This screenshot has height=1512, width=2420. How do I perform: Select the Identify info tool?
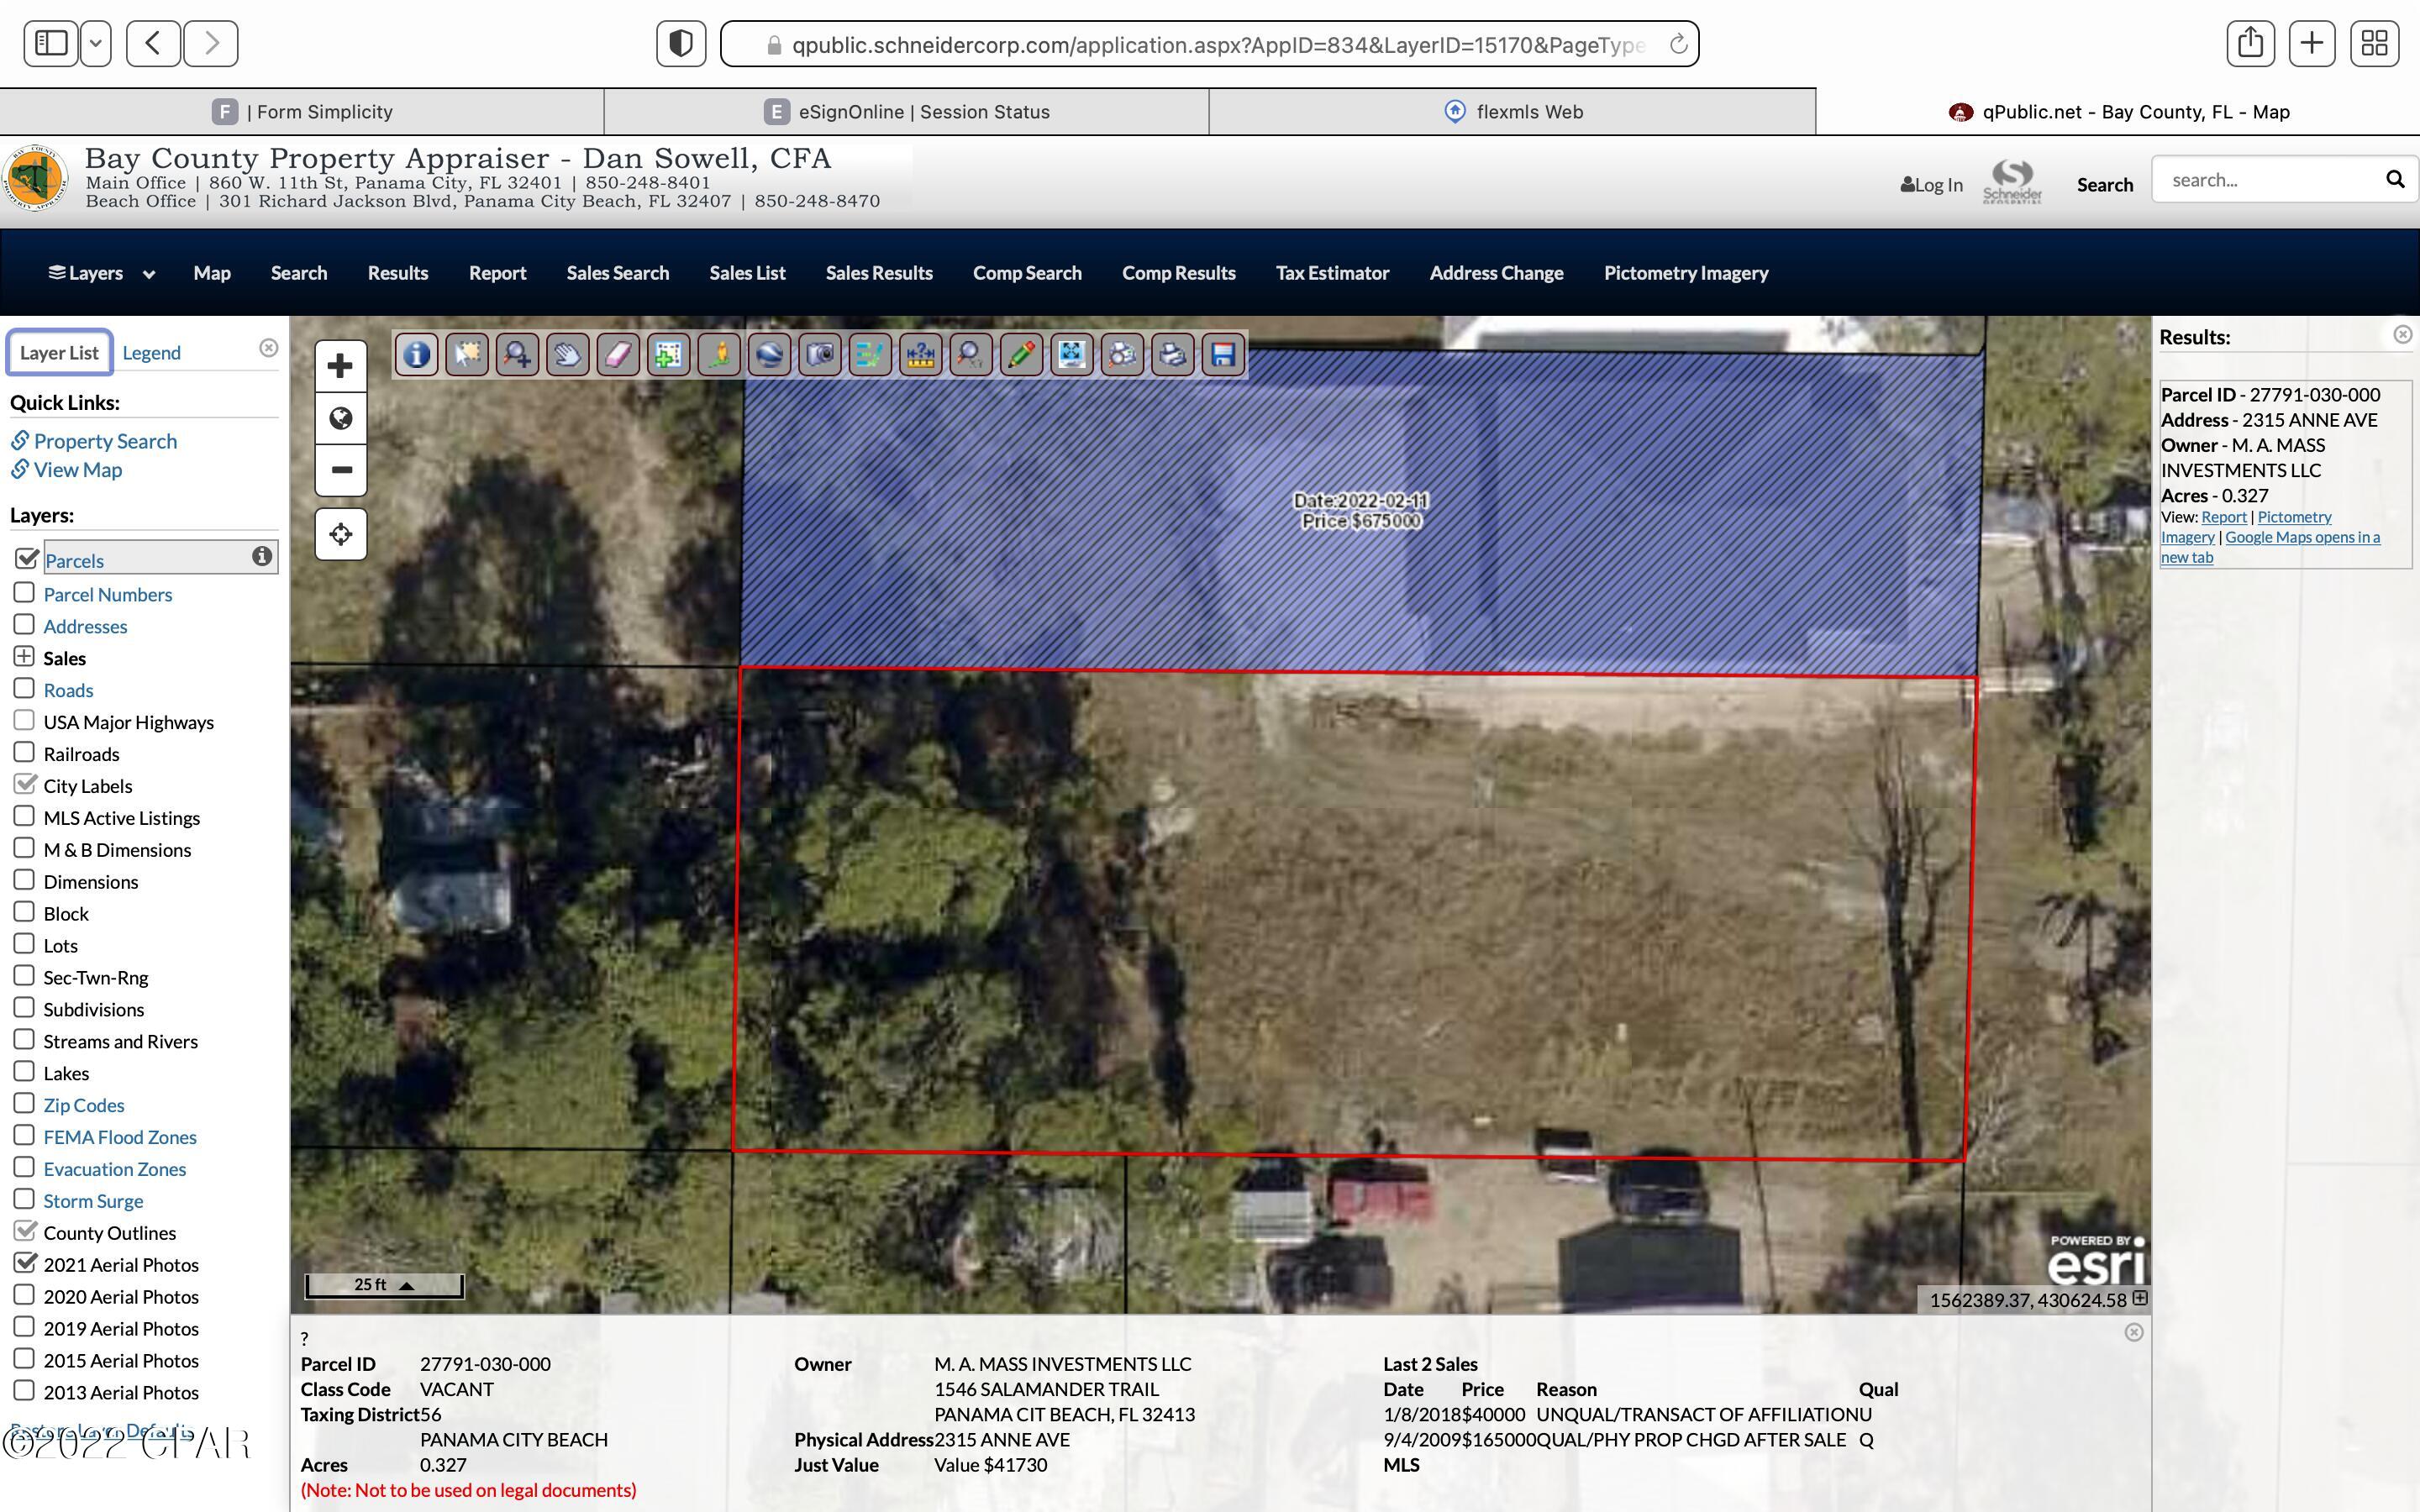click(416, 355)
